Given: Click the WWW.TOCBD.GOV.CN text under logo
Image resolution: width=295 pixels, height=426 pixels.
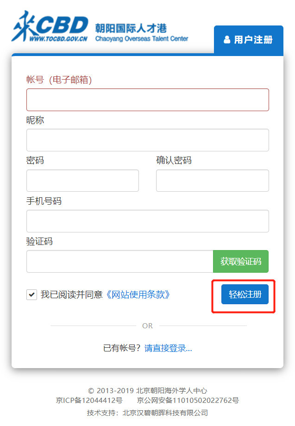Looking at the screenshot, I should point(58,39).
